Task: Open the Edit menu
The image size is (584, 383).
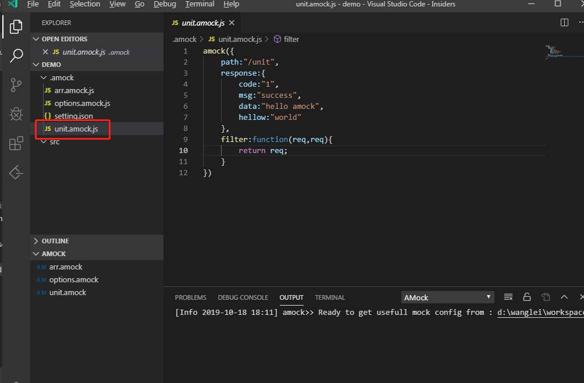Action: coord(54,4)
